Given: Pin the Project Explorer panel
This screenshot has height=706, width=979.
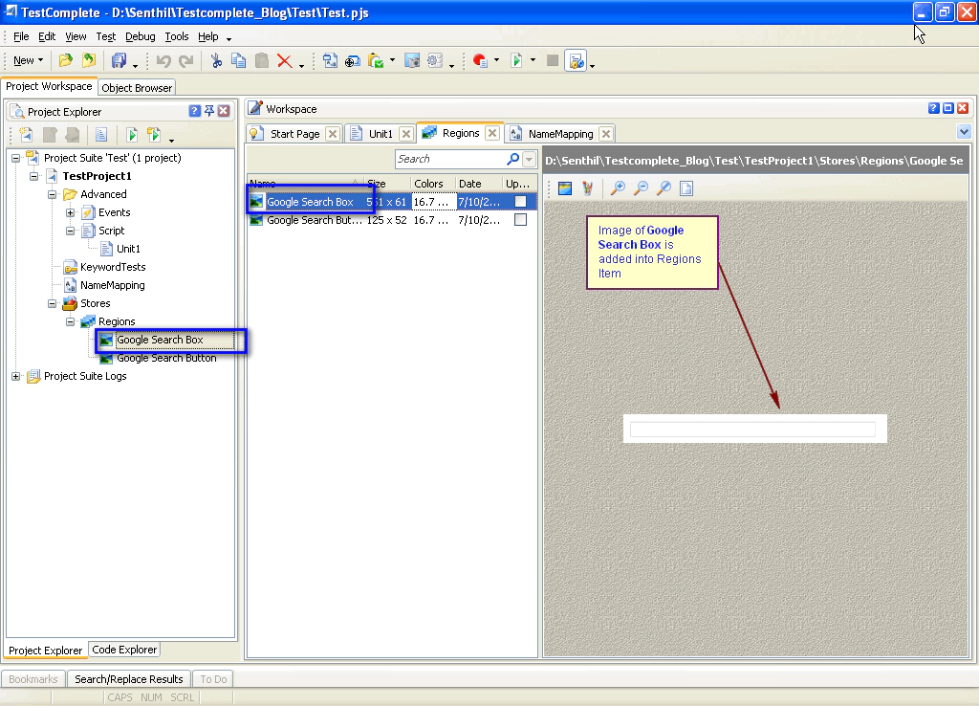Looking at the screenshot, I should pyautogui.click(x=209, y=111).
